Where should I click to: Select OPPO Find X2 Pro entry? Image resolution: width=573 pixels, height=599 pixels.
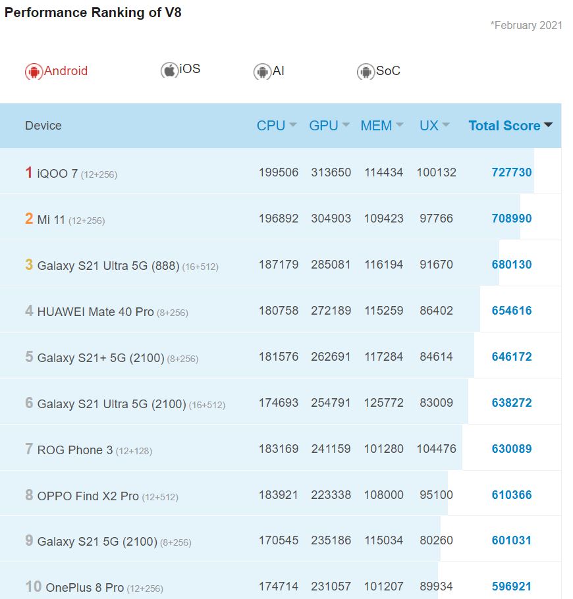[x=88, y=496]
